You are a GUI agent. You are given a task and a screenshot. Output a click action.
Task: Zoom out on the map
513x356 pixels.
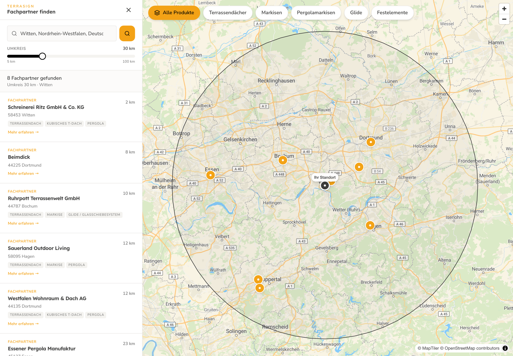(504, 19)
